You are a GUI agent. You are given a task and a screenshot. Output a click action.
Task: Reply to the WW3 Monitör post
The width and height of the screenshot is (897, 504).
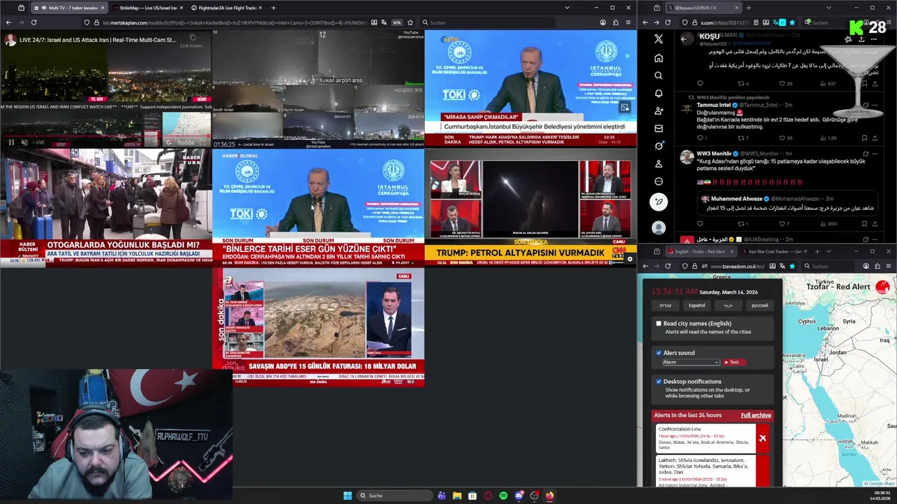click(700, 224)
